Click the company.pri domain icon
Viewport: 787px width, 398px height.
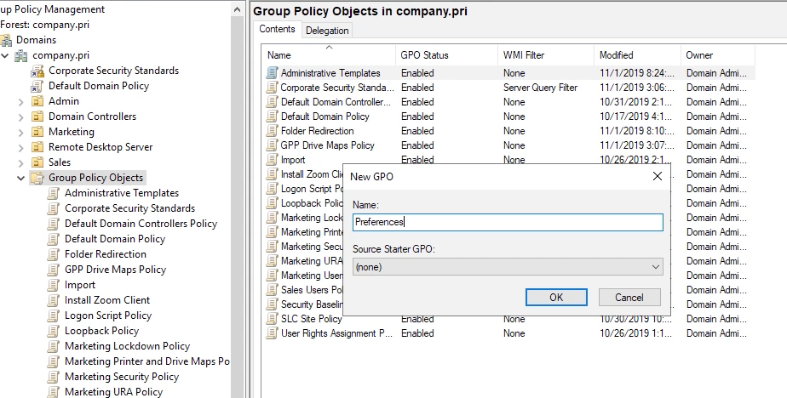[x=22, y=55]
